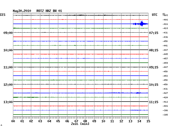
Task: Select minute 03 on the time axis
Action: point(40,121)
